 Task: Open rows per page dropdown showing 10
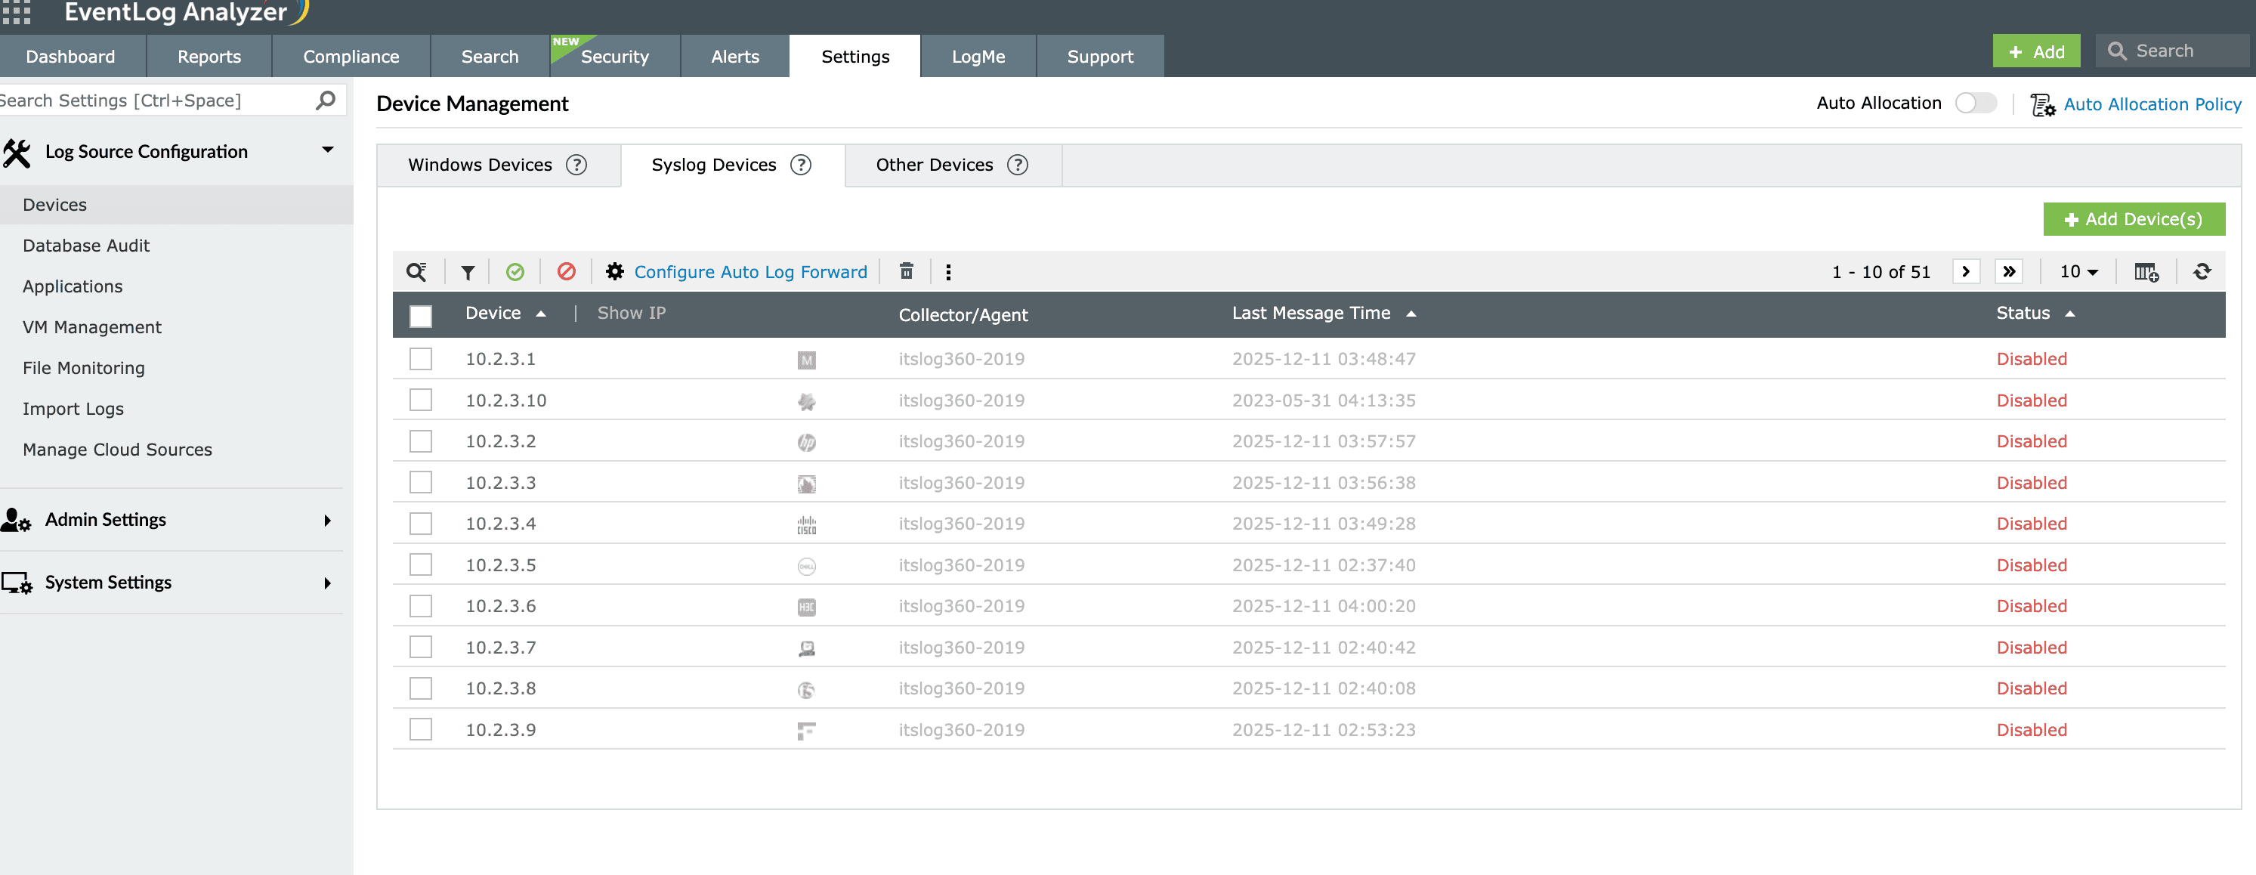coord(2079,271)
